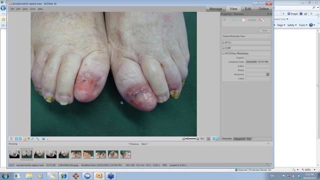The width and height of the screenshot is (320, 180).
Task: Close the Properties - Metadata panel
Action: [x=271, y=14]
